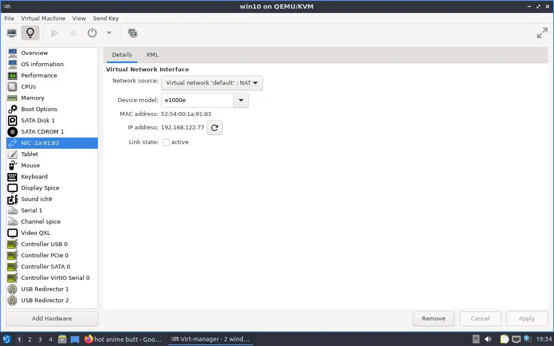Select Tablet device entry
This screenshot has height=346, width=554.
coord(52,154)
